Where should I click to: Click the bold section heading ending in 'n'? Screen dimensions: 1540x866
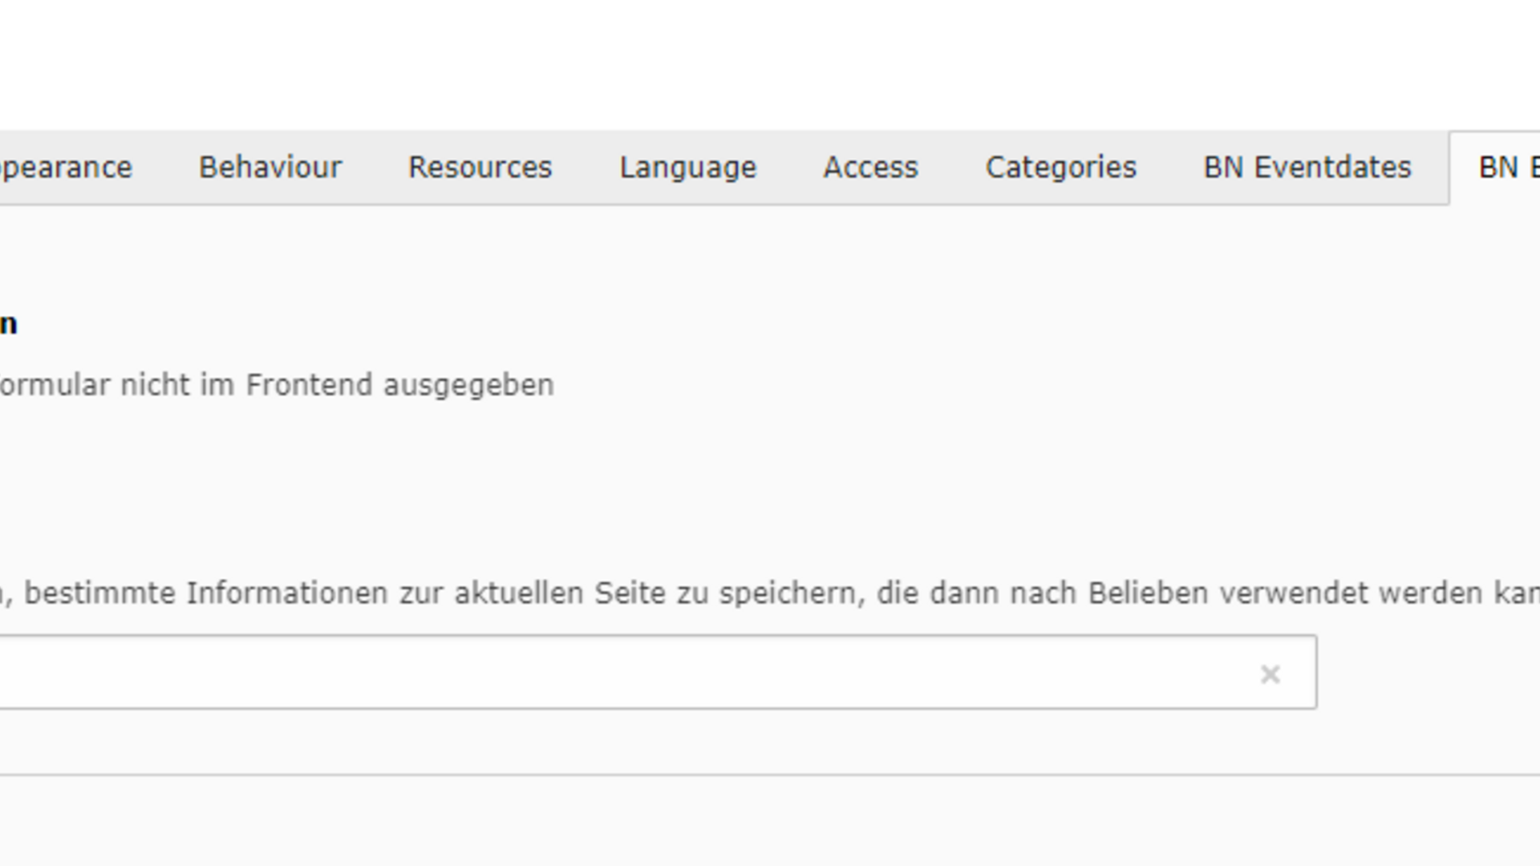pyautogui.click(x=8, y=325)
